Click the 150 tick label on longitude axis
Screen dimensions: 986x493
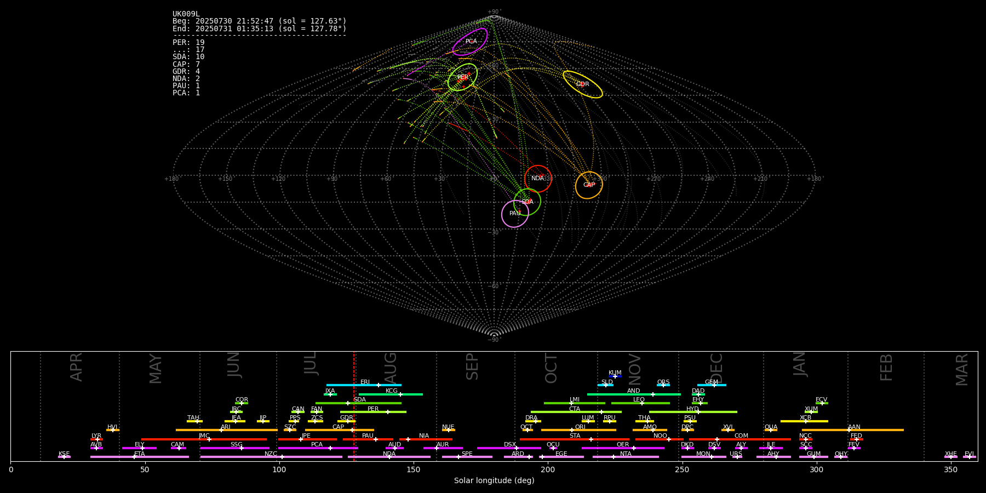(414, 469)
